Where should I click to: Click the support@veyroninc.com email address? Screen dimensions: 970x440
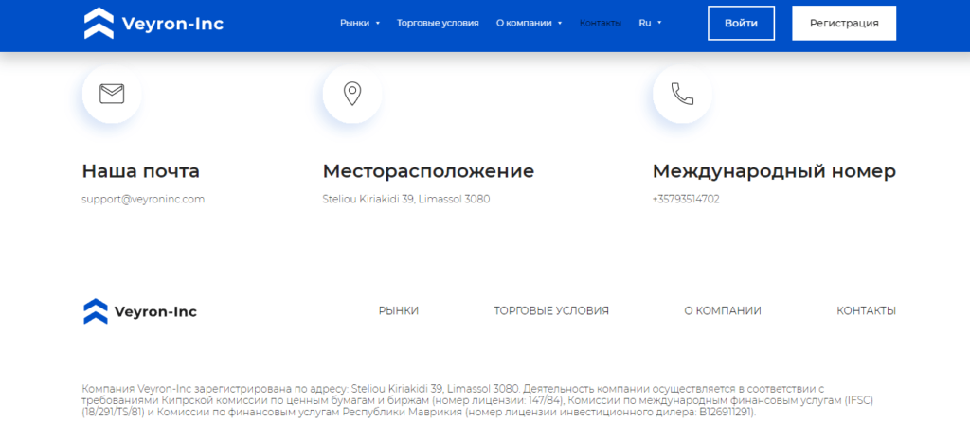pos(143,200)
